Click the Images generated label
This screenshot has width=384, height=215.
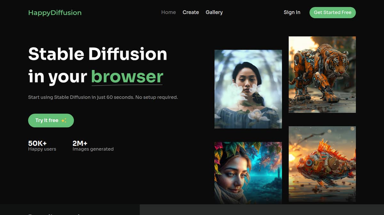coord(93,149)
